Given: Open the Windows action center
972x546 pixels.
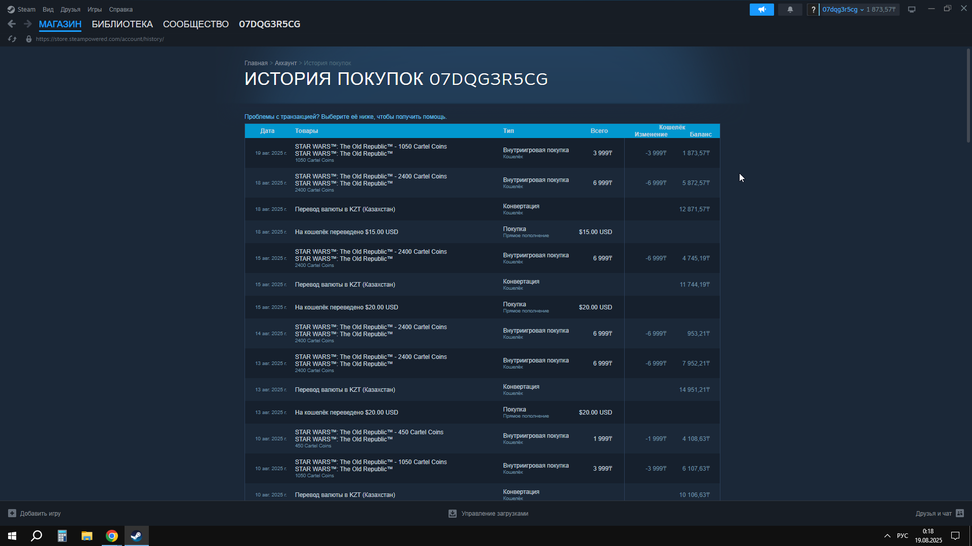Looking at the screenshot, I should pyautogui.click(x=955, y=536).
